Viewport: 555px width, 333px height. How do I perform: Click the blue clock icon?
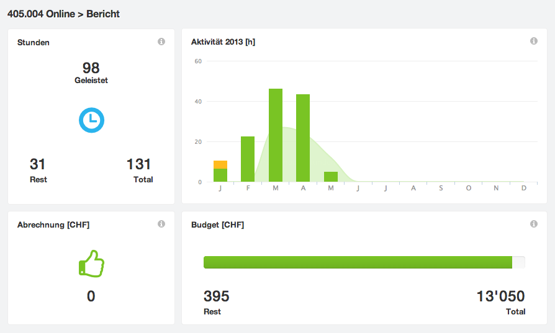click(91, 120)
